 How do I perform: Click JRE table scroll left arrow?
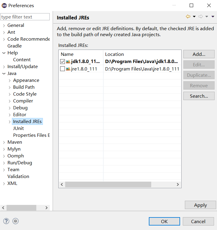click(x=62, y=184)
